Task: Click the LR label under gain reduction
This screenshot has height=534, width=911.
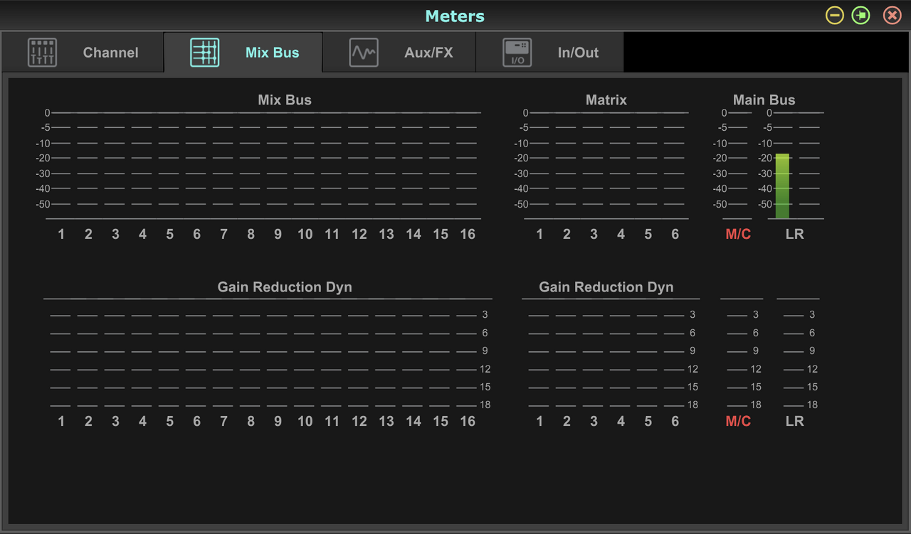Action: click(x=794, y=421)
